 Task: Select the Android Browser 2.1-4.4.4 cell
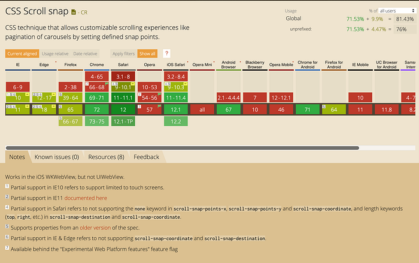point(229,98)
